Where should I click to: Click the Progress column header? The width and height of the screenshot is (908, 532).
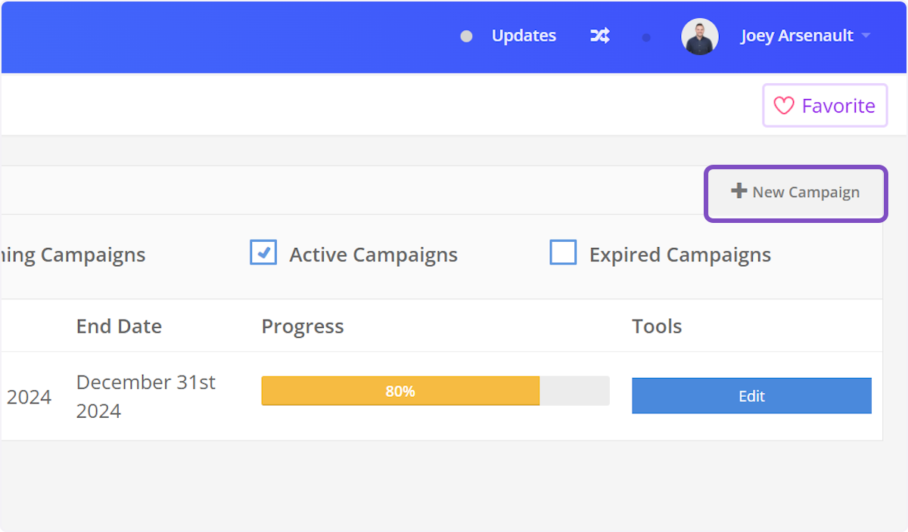click(302, 326)
